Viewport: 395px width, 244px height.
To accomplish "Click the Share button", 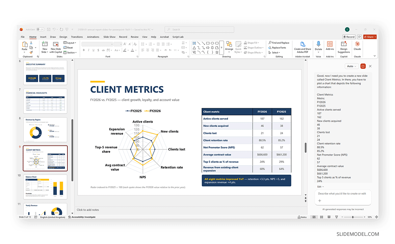I will (x=370, y=37).
